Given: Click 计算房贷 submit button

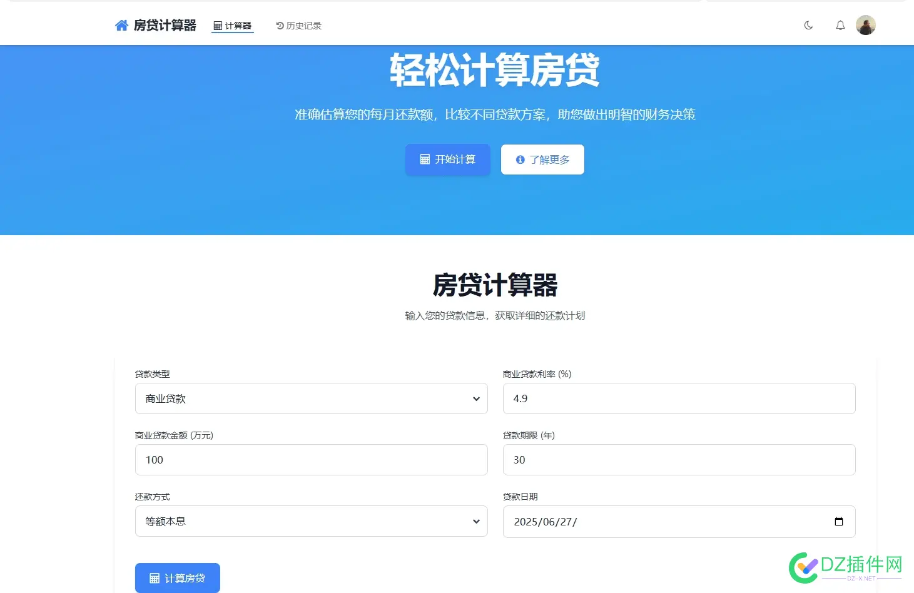Looking at the screenshot, I should pos(178,578).
